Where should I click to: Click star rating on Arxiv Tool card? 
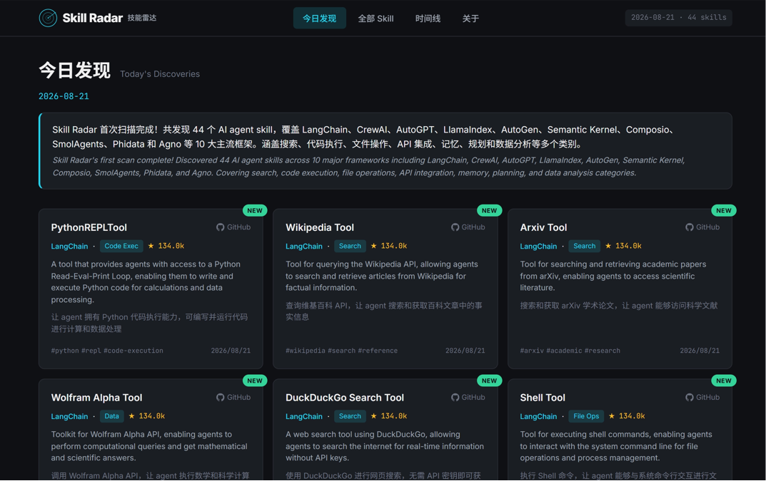pyautogui.click(x=623, y=246)
